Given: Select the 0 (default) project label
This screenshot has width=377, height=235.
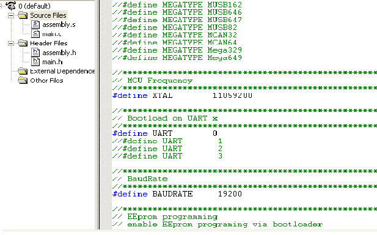Looking at the screenshot, I should 34,6.
